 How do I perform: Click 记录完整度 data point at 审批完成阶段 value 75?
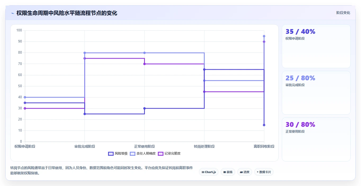pyautogui.click(x=85, y=58)
